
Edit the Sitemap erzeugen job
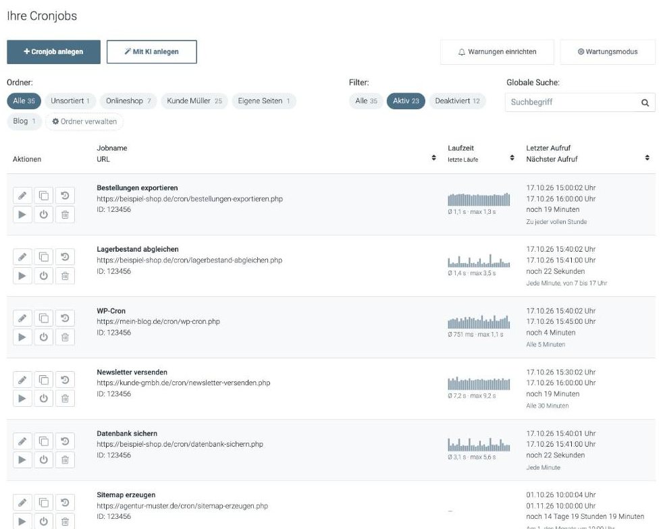(x=22, y=503)
